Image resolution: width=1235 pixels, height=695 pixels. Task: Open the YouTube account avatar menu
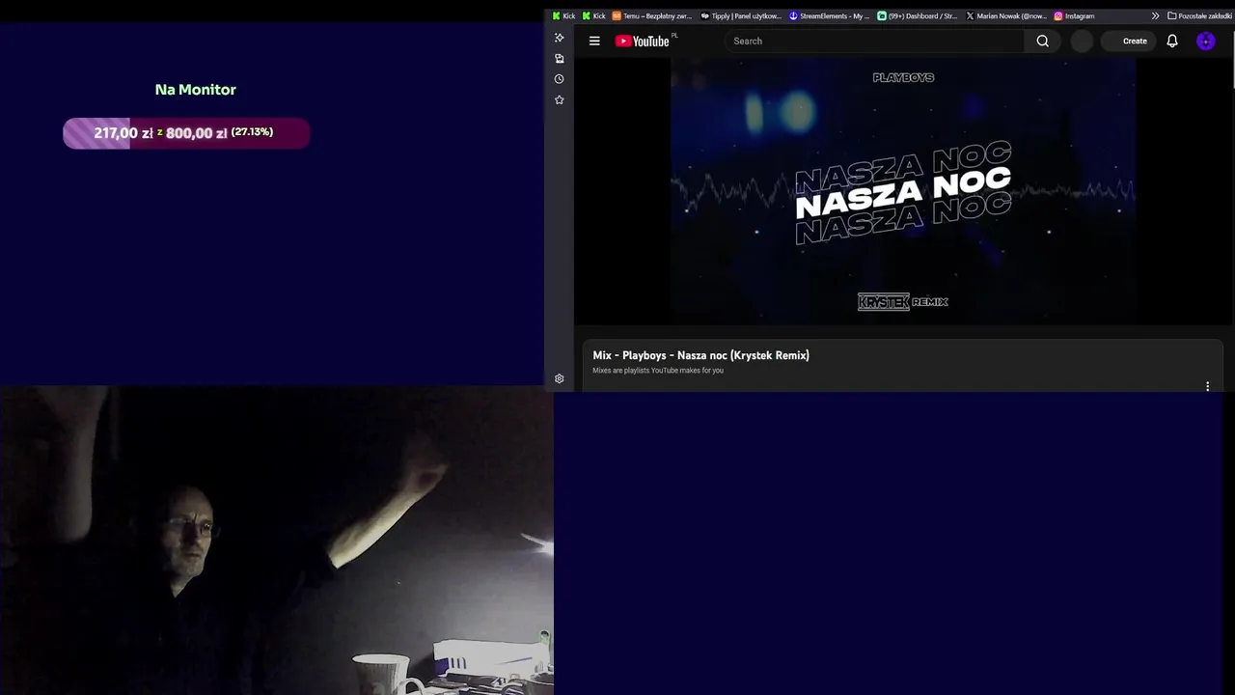(1206, 41)
